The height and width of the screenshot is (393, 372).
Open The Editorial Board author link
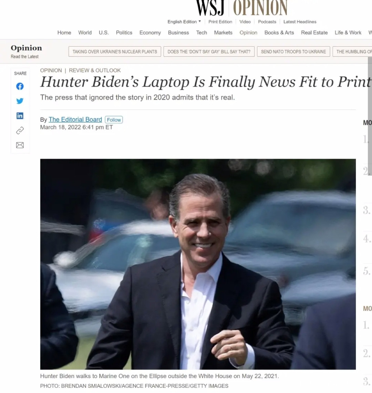[75, 119]
